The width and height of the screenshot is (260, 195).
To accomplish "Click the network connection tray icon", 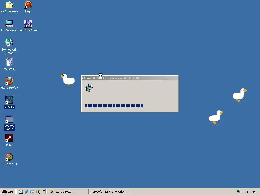I will 238,192.
